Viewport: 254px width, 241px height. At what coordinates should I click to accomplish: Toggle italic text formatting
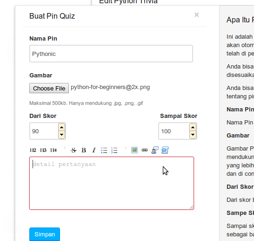(x=94, y=150)
